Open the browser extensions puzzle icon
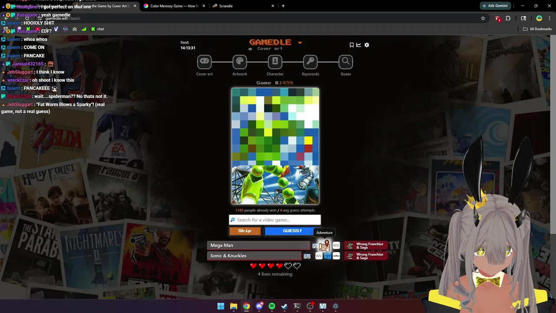Image resolution: width=556 pixels, height=313 pixels. click(508, 18)
